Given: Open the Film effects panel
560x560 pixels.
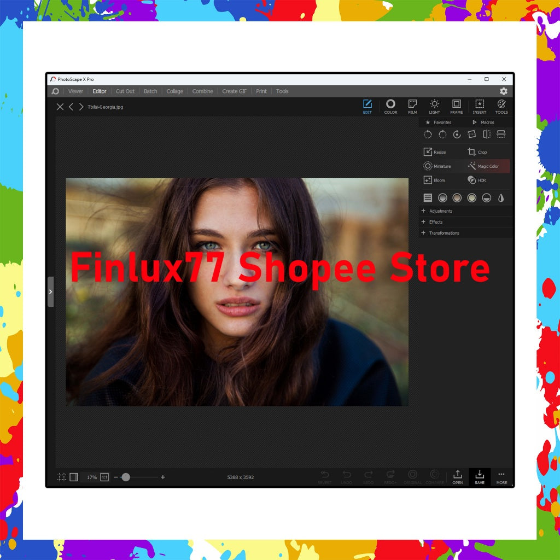Looking at the screenshot, I should 412,106.
